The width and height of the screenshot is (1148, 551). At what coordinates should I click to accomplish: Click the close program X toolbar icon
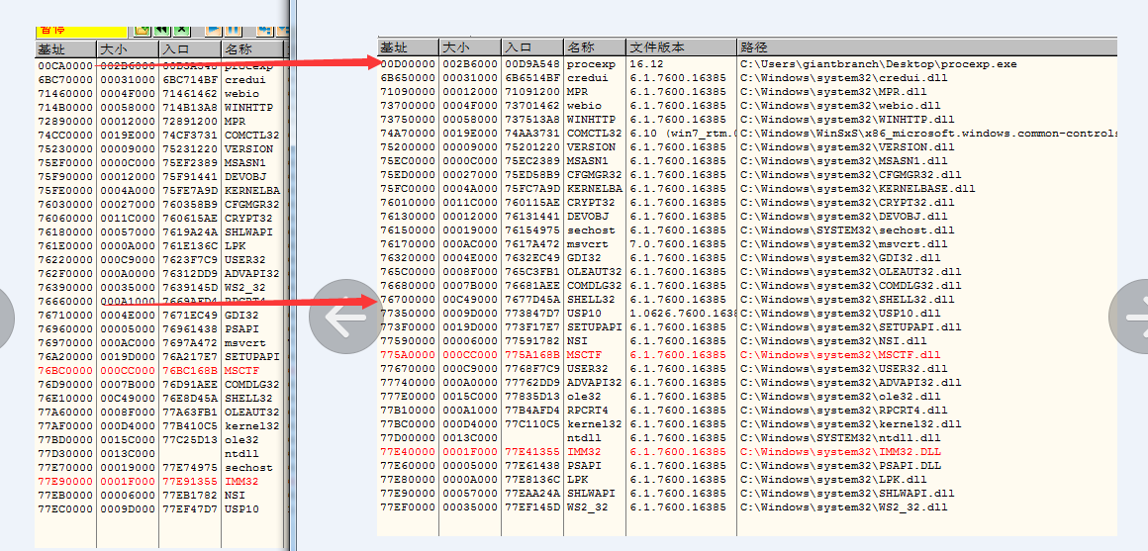pyautogui.click(x=181, y=31)
